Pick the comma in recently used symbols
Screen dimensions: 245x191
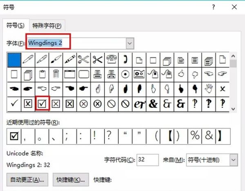pyautogui.click(x=28, y=136)
